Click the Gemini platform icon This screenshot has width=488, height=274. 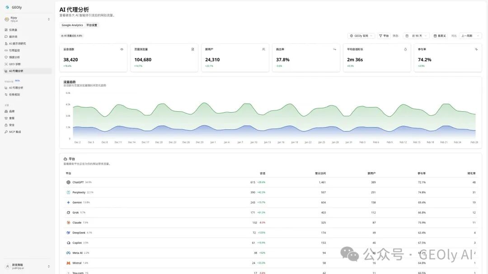point(69,202)
